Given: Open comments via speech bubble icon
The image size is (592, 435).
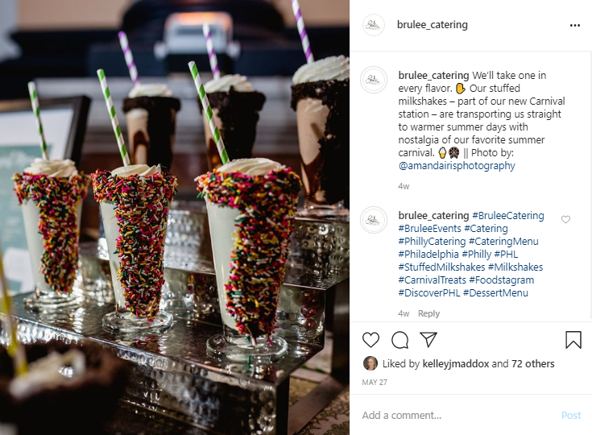Looking at the screenshot, I should tap(399, 340).
